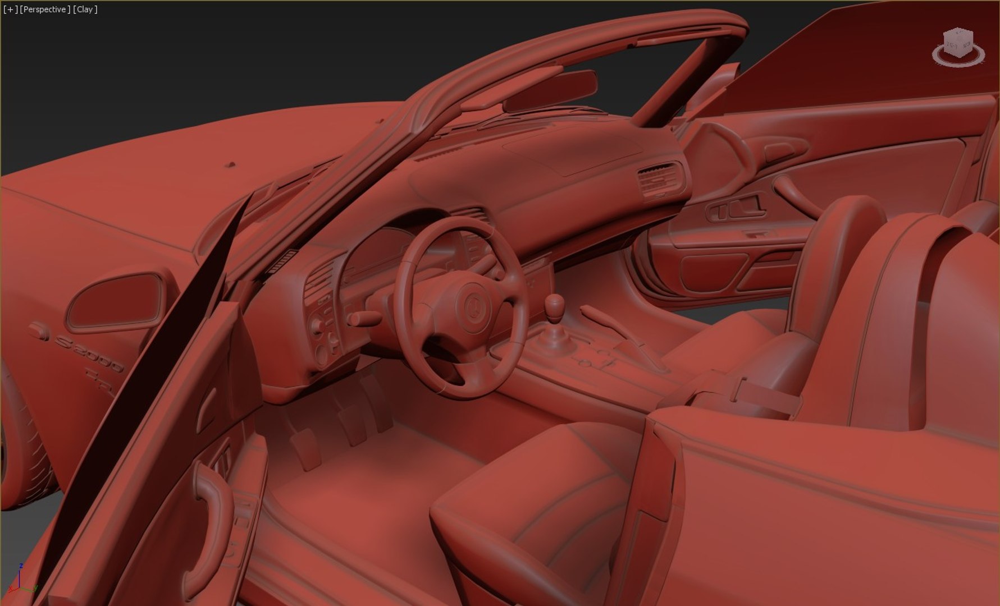Select the steering wheel center horn emblem
1000x606 pixels.
472,305
